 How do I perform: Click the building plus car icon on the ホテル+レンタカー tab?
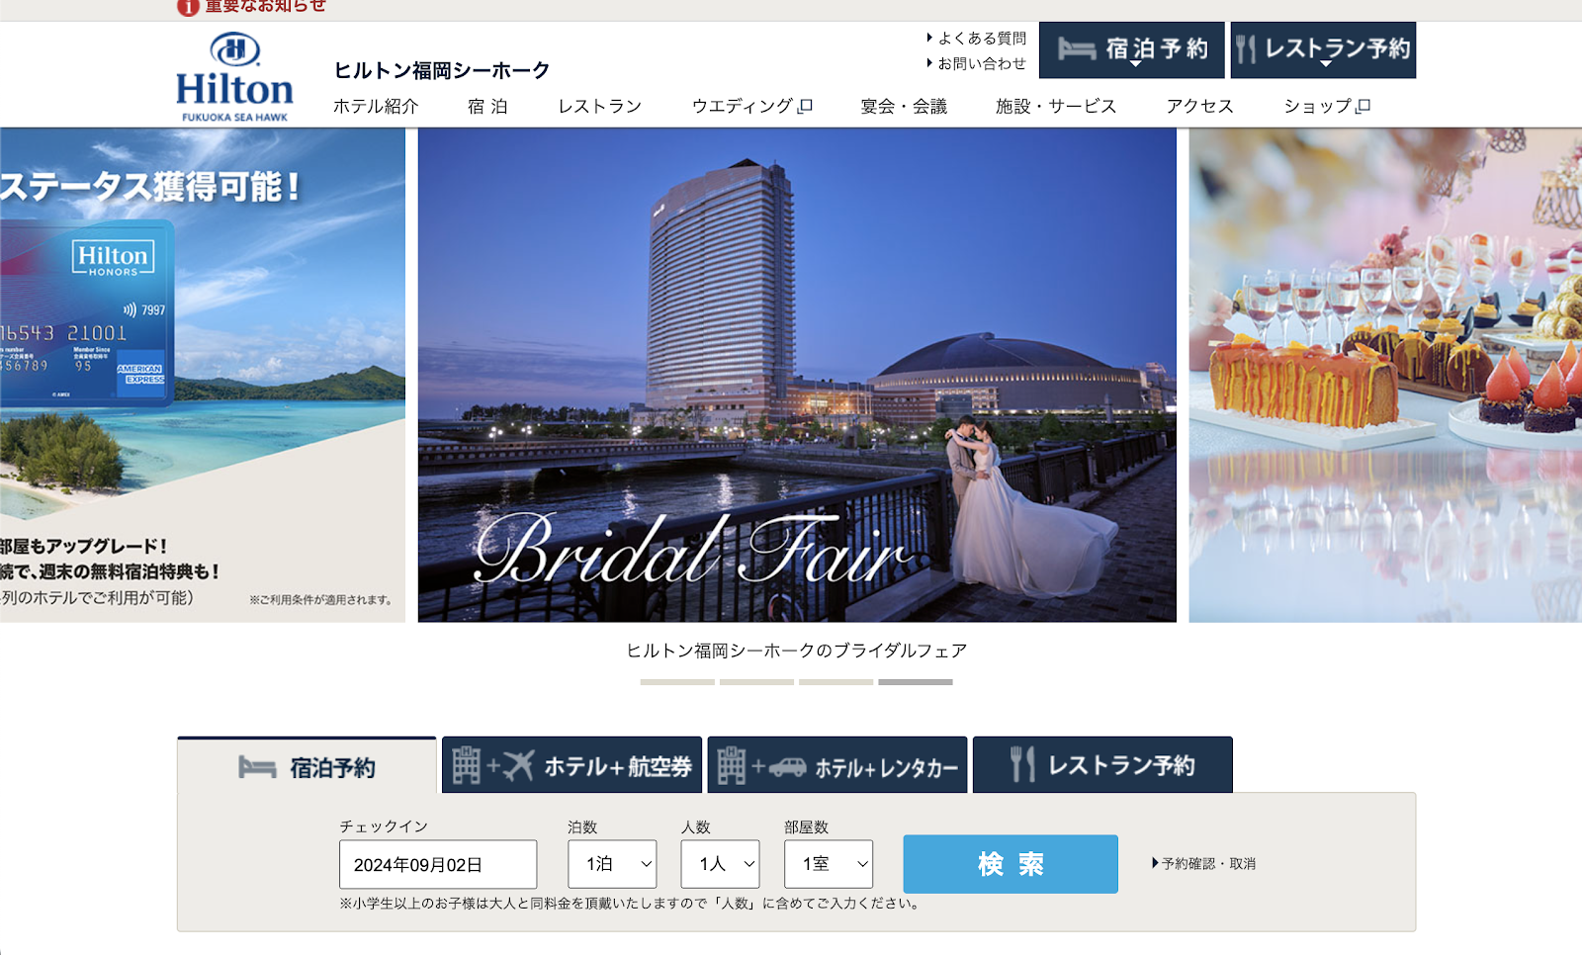pos(761,765)
